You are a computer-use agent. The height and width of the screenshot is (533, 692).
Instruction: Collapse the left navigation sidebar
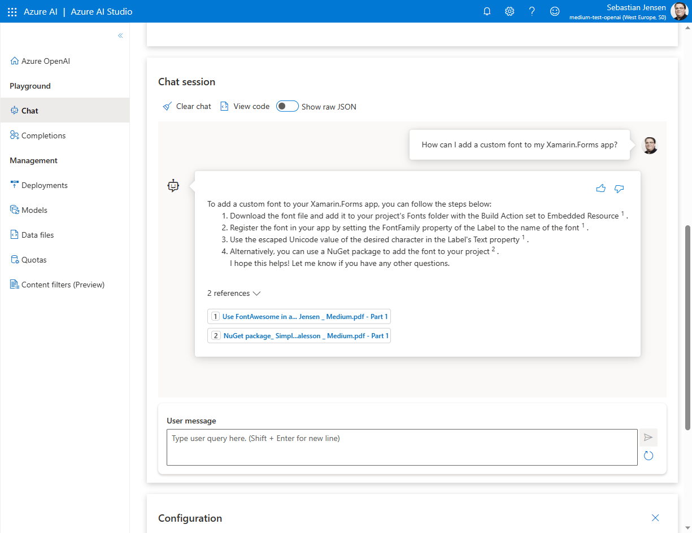(x=120, y=36)
